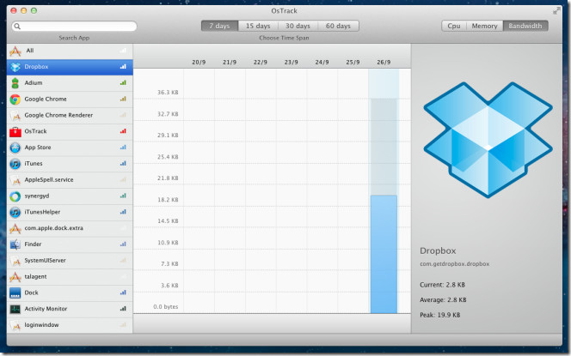
Task: Select the Adium app row
Action: coord(70,83)
